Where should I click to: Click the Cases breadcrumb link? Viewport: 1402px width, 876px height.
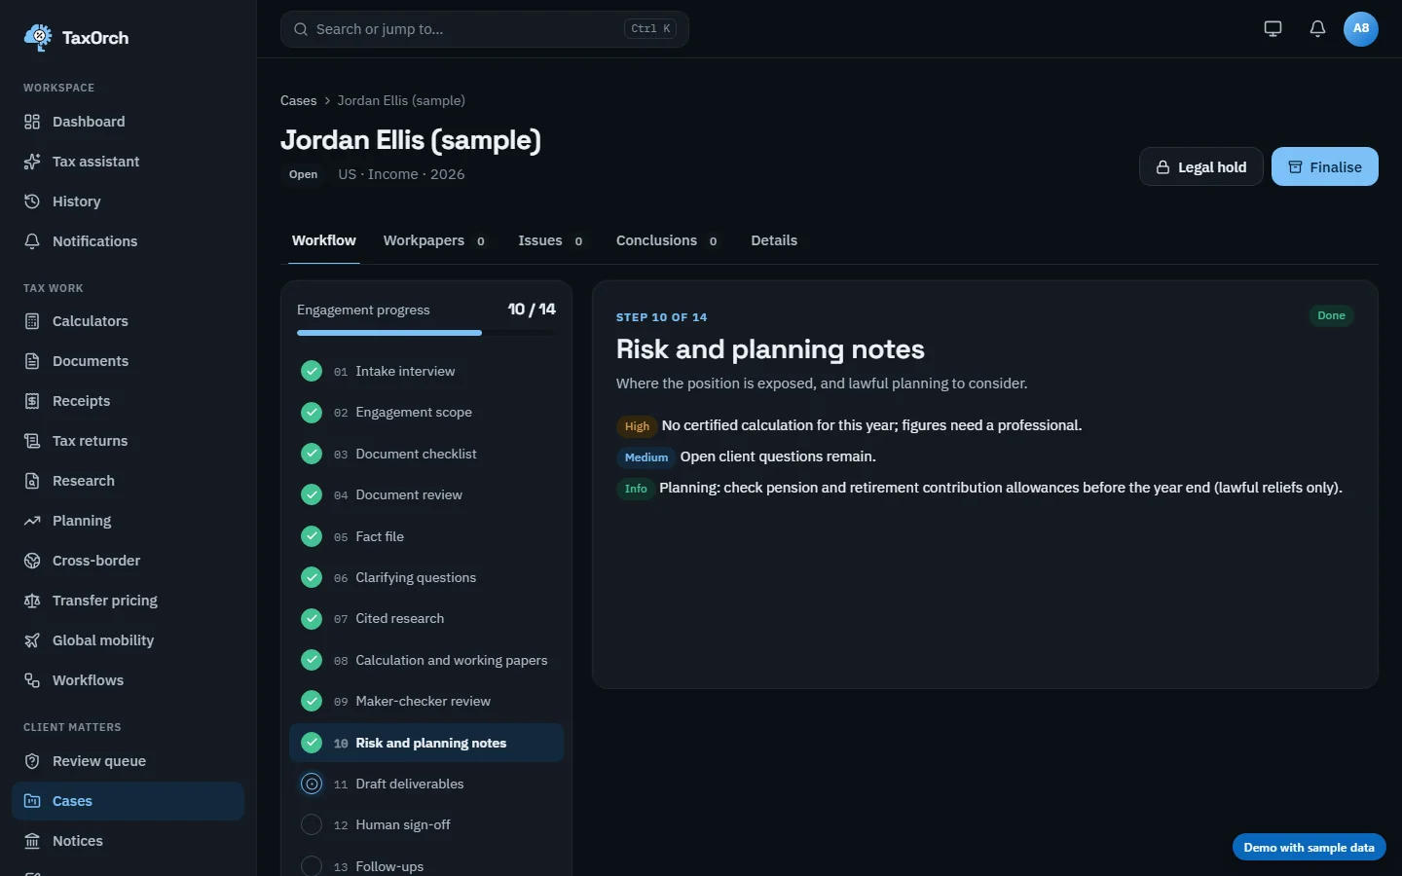pyautogui.click(x=299, y=100)
